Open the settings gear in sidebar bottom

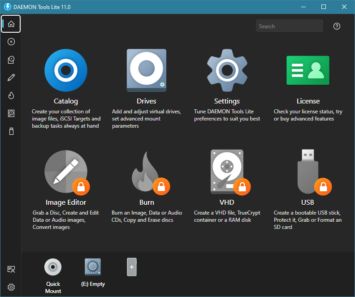[x=11, y=287]
